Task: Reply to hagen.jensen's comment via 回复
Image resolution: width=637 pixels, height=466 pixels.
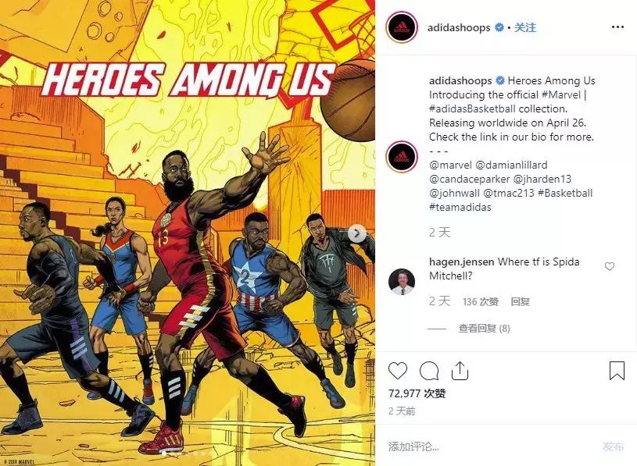Action: click(x=520, y=301)
